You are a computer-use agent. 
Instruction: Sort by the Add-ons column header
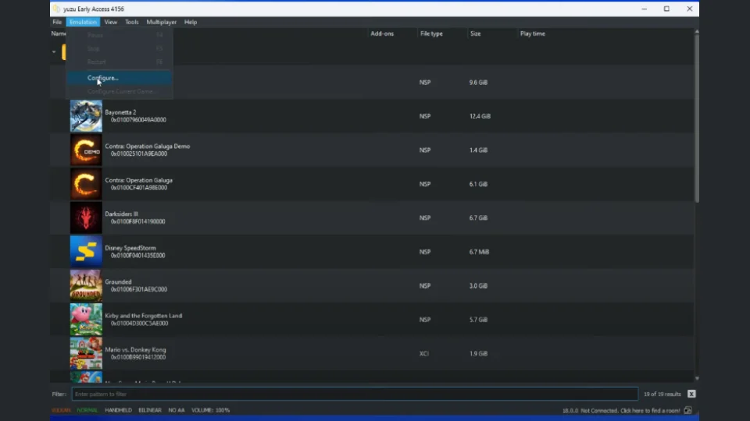(382, 34)
